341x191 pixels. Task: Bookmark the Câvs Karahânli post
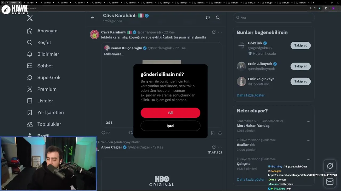[x=213, y=133]
